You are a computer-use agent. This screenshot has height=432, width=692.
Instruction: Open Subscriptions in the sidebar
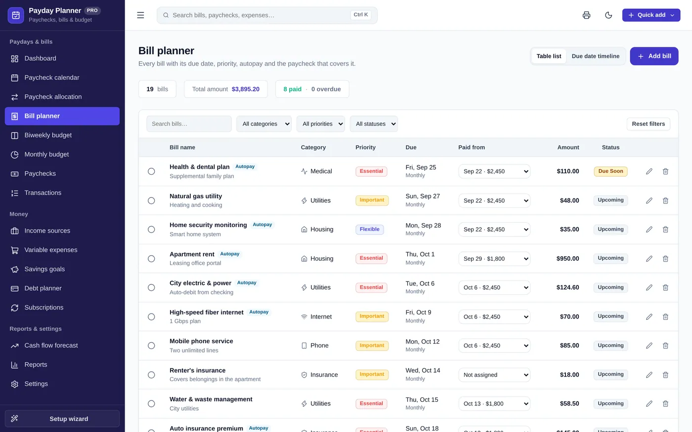tap(62, 308)
